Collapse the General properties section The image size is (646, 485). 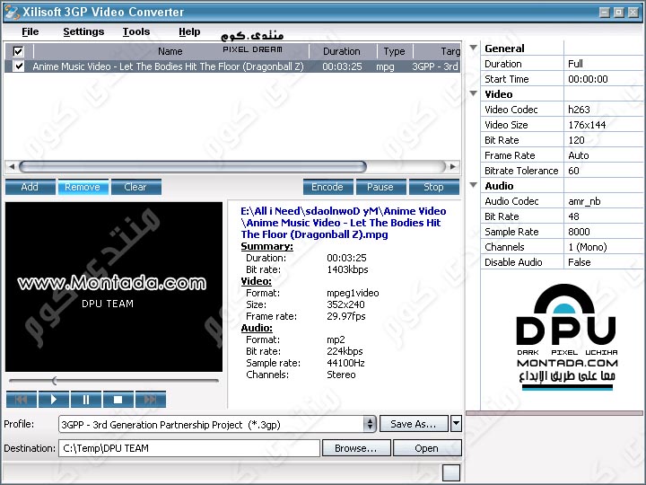(x=474, y=48)
